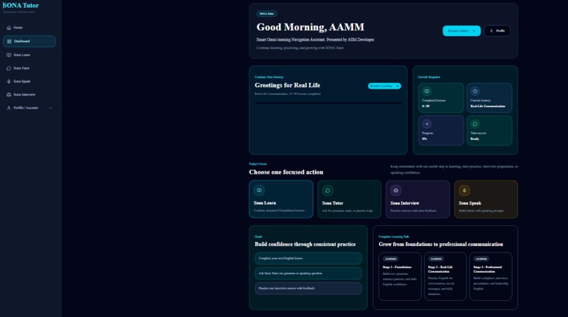The width and height of the screenshot is (568, 317).
Task: Click the Sona Tutor chat bubble icon in sidebar
Action: 8,68
